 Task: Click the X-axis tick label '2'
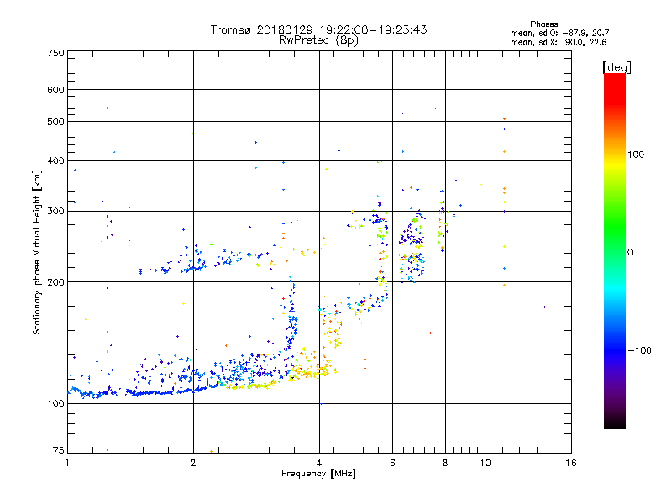click(x=193, y=463)
